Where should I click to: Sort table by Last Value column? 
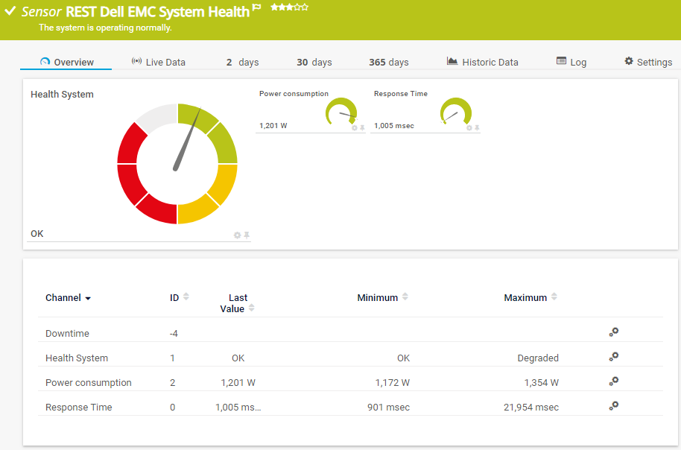[237, 302]
